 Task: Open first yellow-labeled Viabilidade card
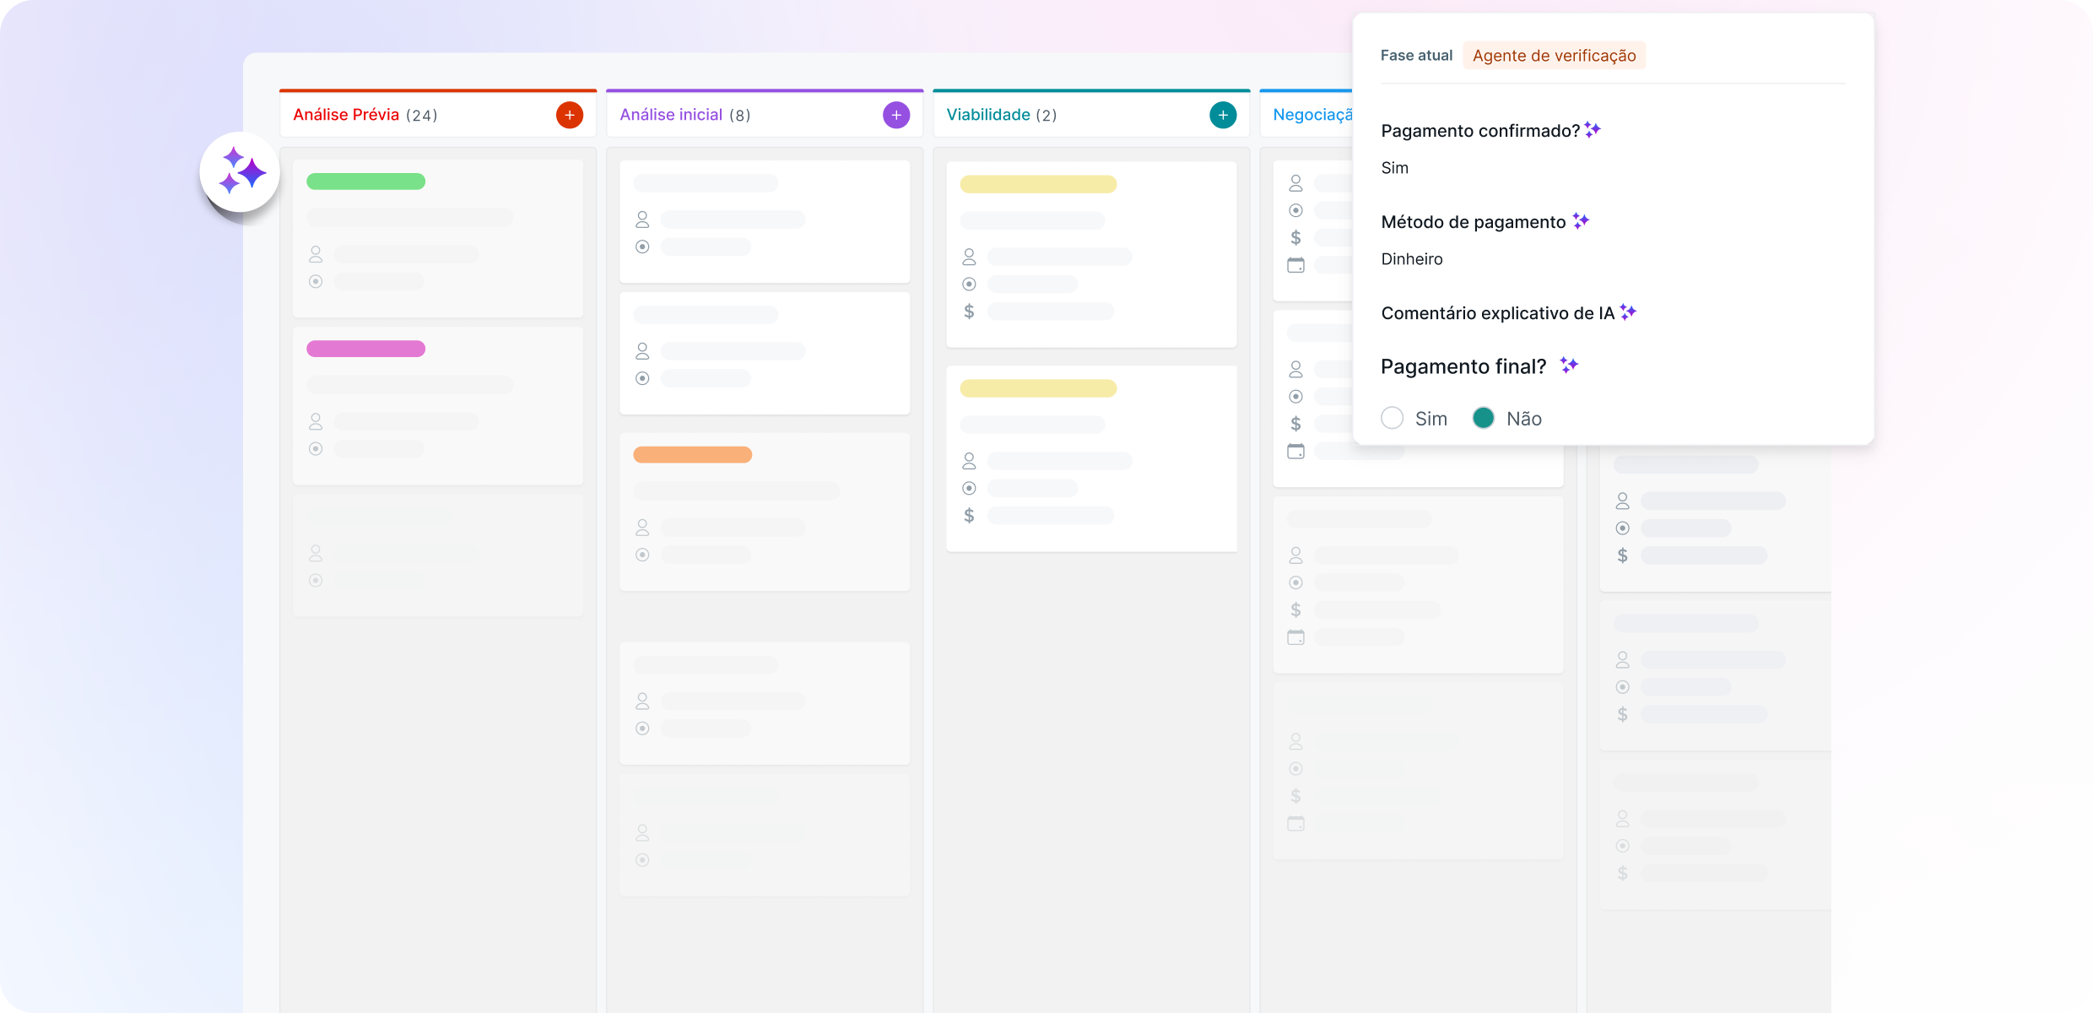pyautogui.click(x=1091, y=253)
